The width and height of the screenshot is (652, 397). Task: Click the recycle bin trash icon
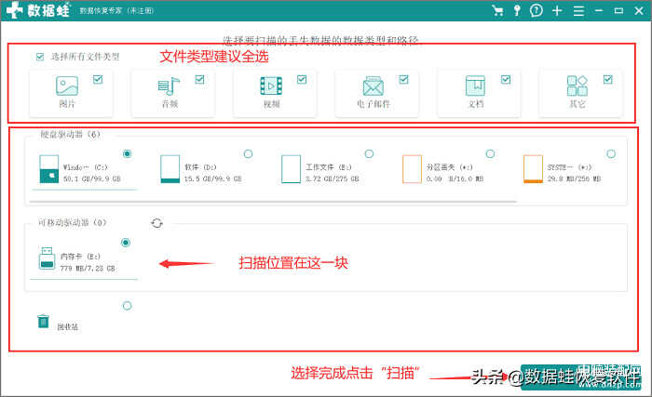(43, 322)
